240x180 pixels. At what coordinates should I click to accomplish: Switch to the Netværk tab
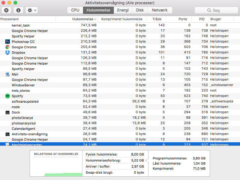coord(160,10)
